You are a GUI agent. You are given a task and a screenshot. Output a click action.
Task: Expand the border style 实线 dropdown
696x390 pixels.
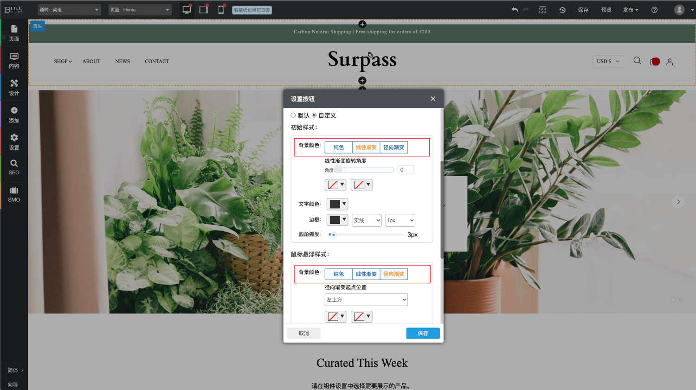point(366,220)
